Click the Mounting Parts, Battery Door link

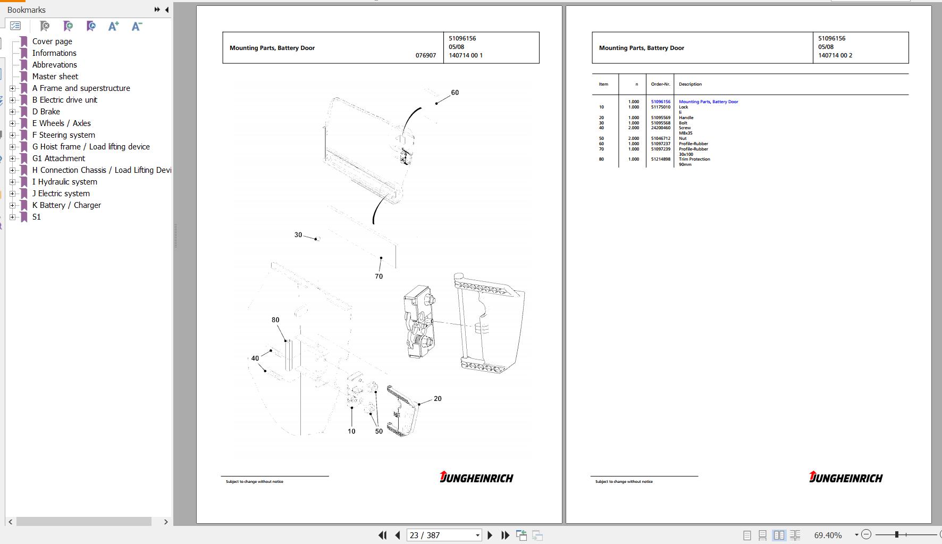pos(708,102)
